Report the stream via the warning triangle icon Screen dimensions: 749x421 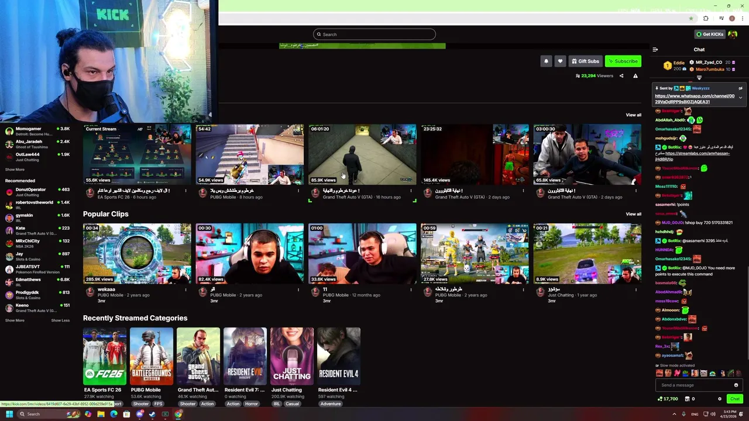point(635,75)
